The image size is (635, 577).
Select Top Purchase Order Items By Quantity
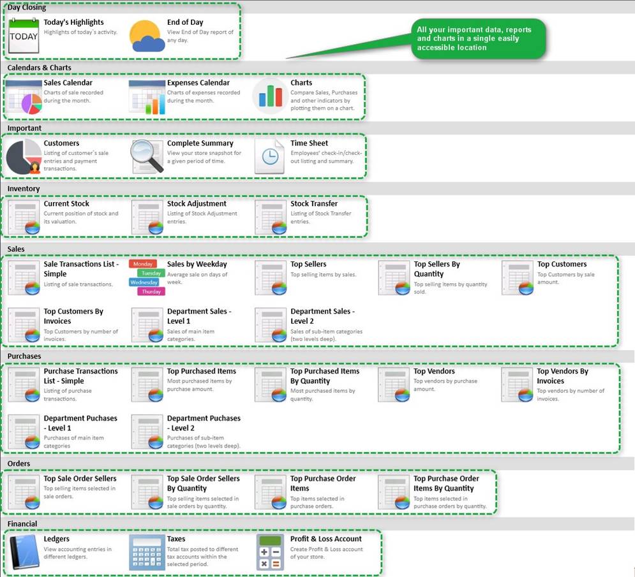[446, 483]
